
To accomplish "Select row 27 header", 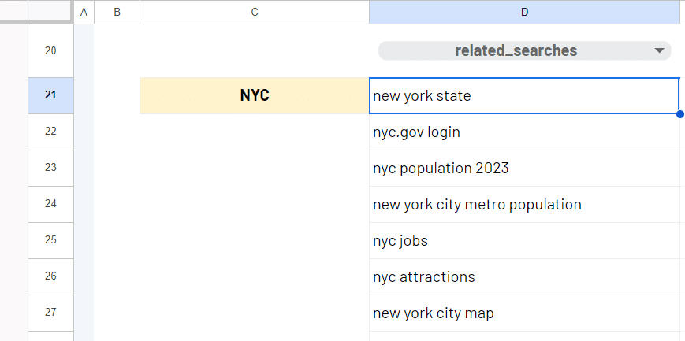I will (x=50, y=313).
